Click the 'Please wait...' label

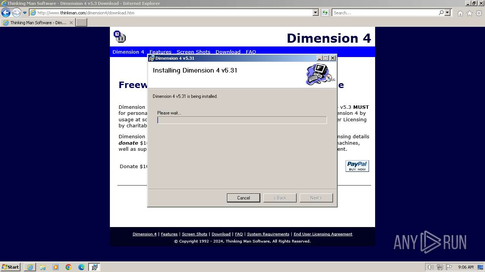pos(169,113)
